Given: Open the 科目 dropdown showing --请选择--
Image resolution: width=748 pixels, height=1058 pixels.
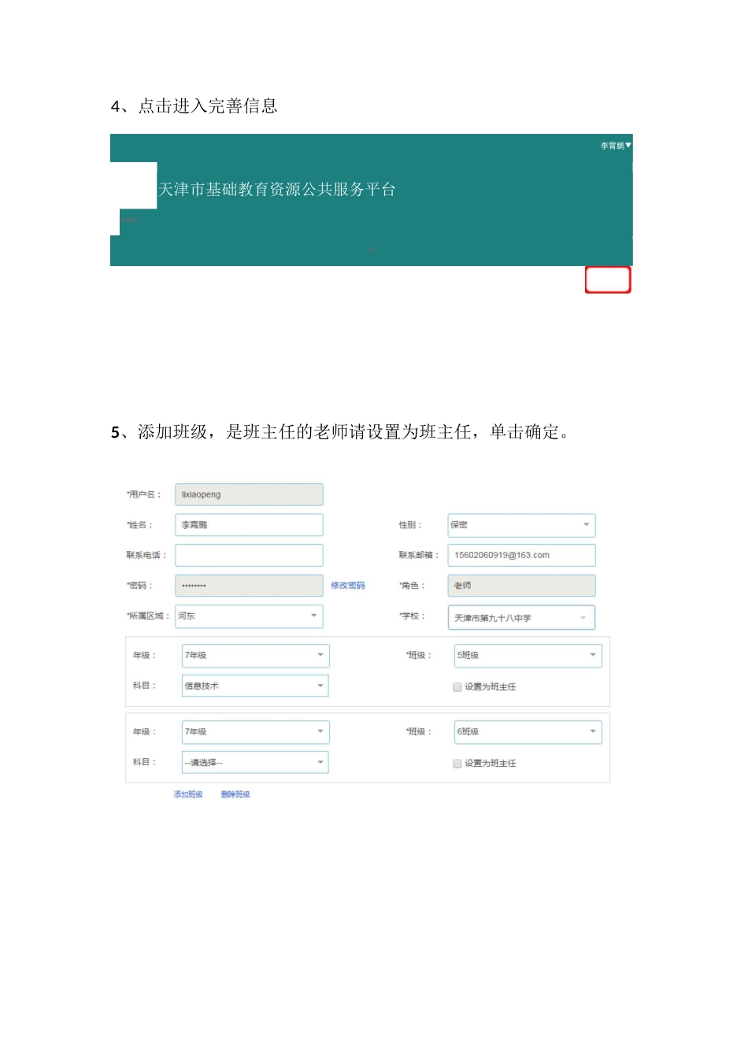Looking at the screenshot, I should pos(255,762).
